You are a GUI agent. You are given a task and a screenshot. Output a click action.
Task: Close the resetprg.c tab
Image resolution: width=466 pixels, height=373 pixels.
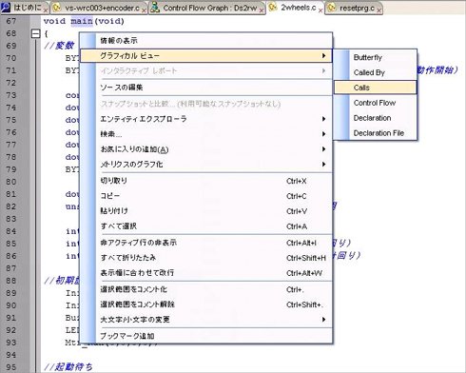pyautogui.click(x=379, y=10)
